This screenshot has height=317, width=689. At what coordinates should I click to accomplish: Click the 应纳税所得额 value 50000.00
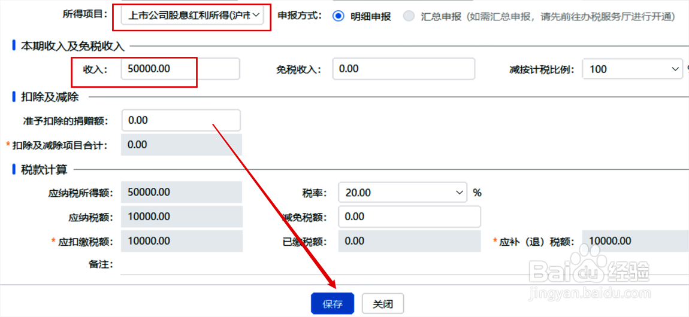(182, 192)
